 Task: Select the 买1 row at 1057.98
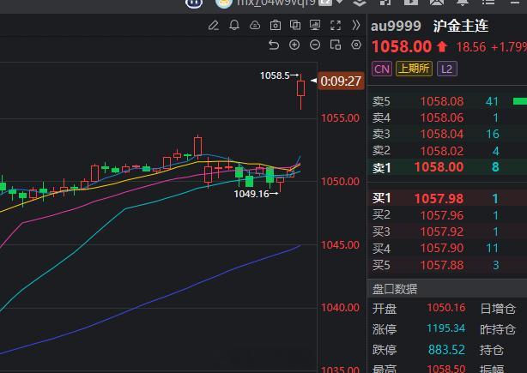(x=447, y=198)
